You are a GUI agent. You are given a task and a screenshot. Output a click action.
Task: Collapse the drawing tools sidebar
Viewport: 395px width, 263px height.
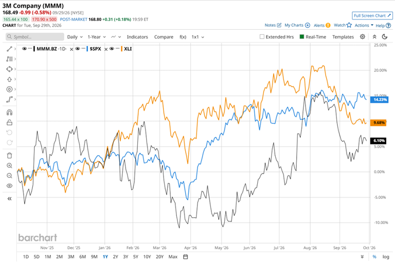pos(9,199)
